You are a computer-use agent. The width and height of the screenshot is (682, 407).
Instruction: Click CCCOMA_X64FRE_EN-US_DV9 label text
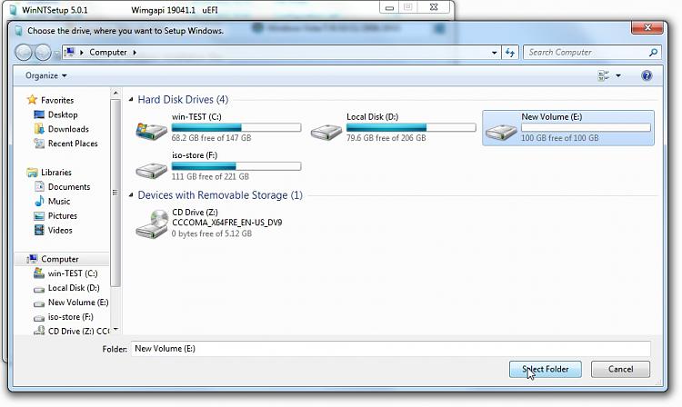click(227, 223)
